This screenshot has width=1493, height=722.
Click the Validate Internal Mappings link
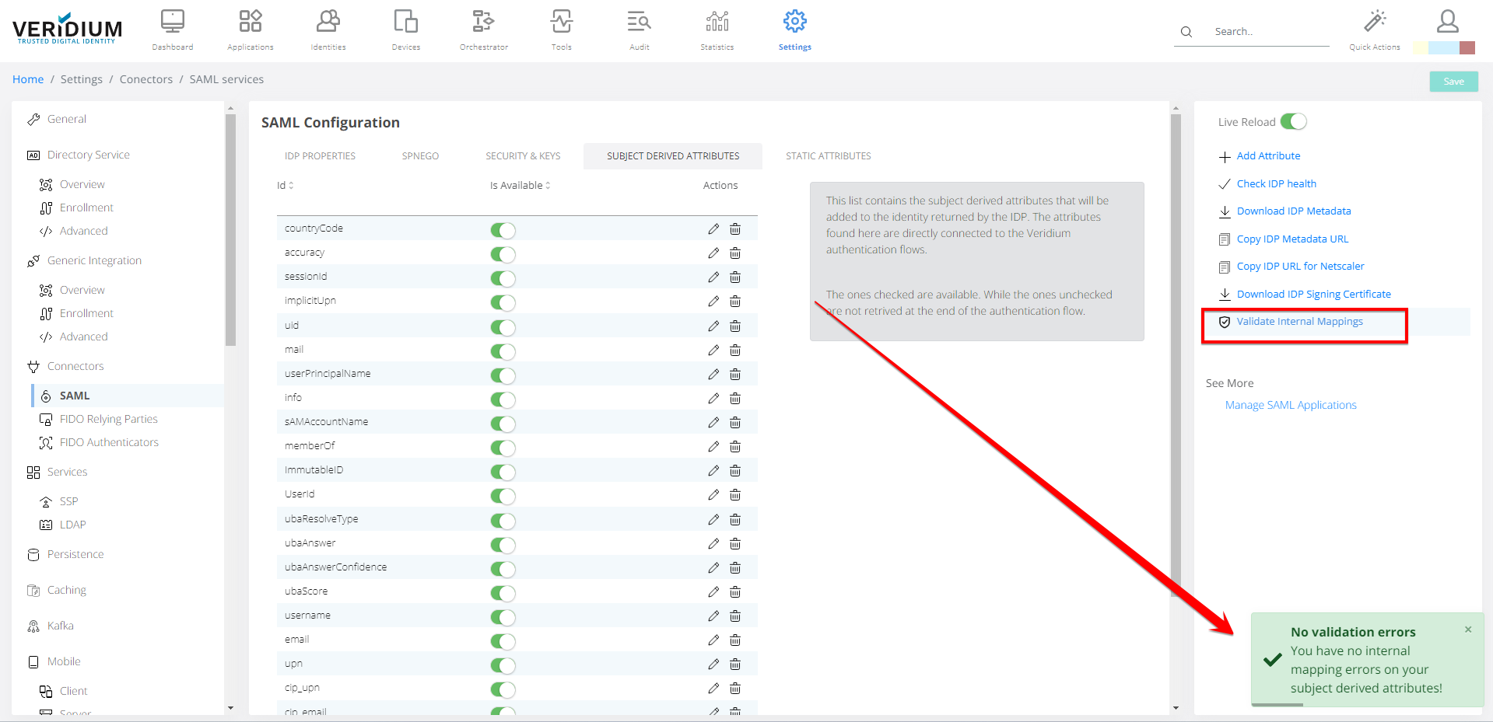pyautogui.click(x=1299, y=322)
